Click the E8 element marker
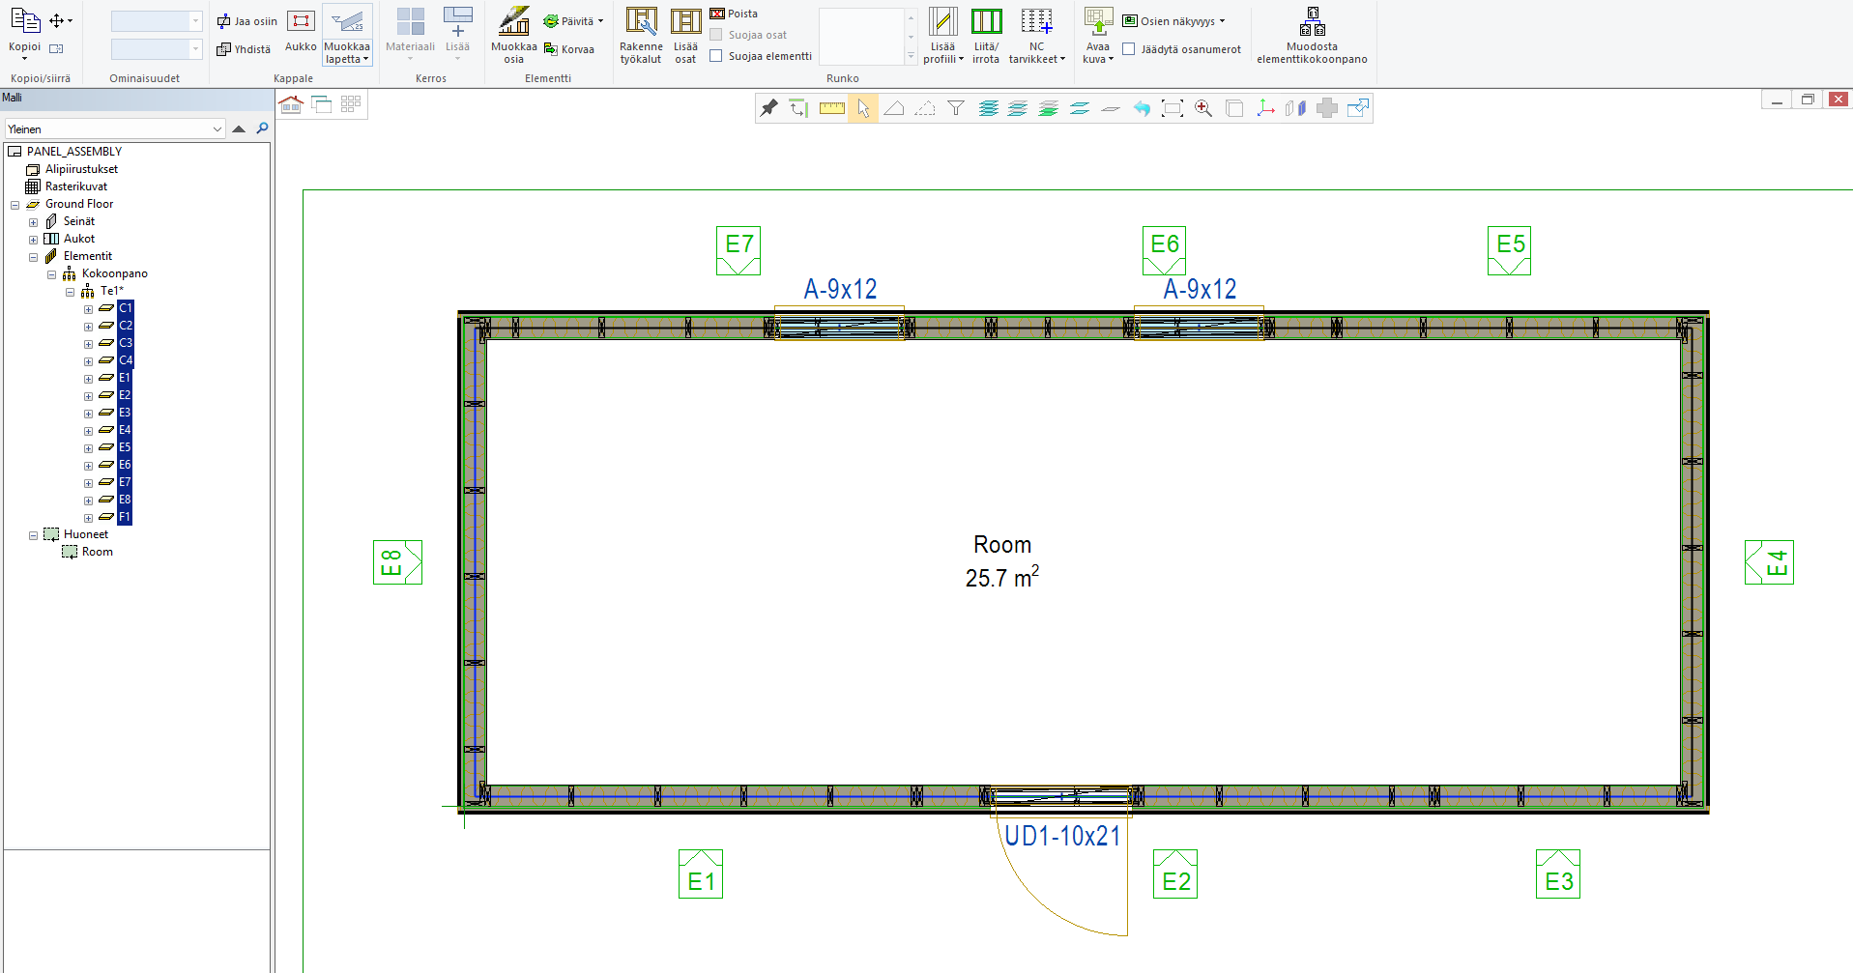The width and height of the screenshot is (1853, 973). (397, 562)
